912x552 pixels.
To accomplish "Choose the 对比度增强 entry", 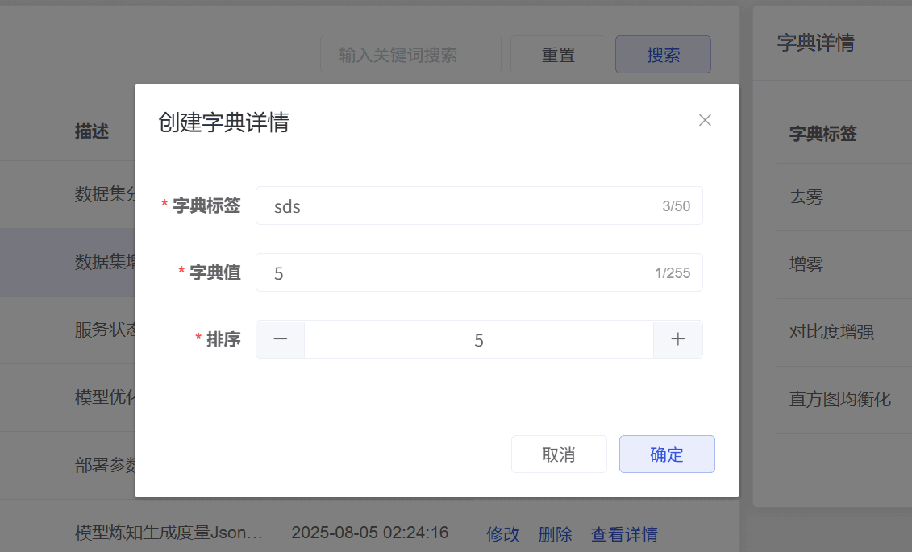I will (x=831, y=332).
